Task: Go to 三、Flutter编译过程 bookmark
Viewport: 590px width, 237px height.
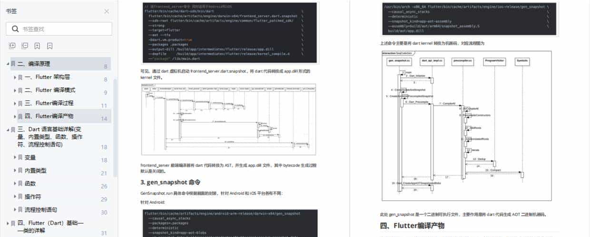Action: [49, 103]
